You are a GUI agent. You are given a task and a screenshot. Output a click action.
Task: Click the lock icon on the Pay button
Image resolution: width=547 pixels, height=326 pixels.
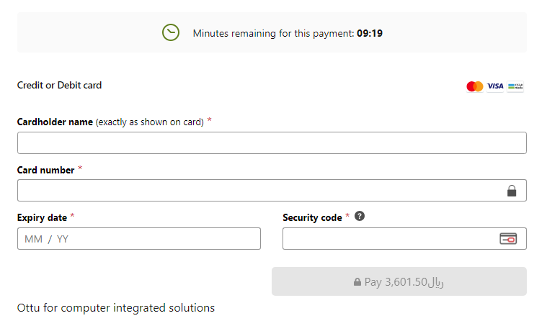pyautogui.click(x=357, y=282)
